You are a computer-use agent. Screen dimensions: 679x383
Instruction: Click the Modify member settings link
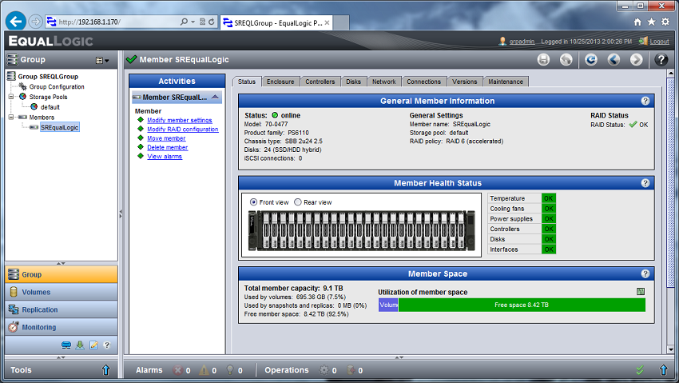tap(180, 120)
